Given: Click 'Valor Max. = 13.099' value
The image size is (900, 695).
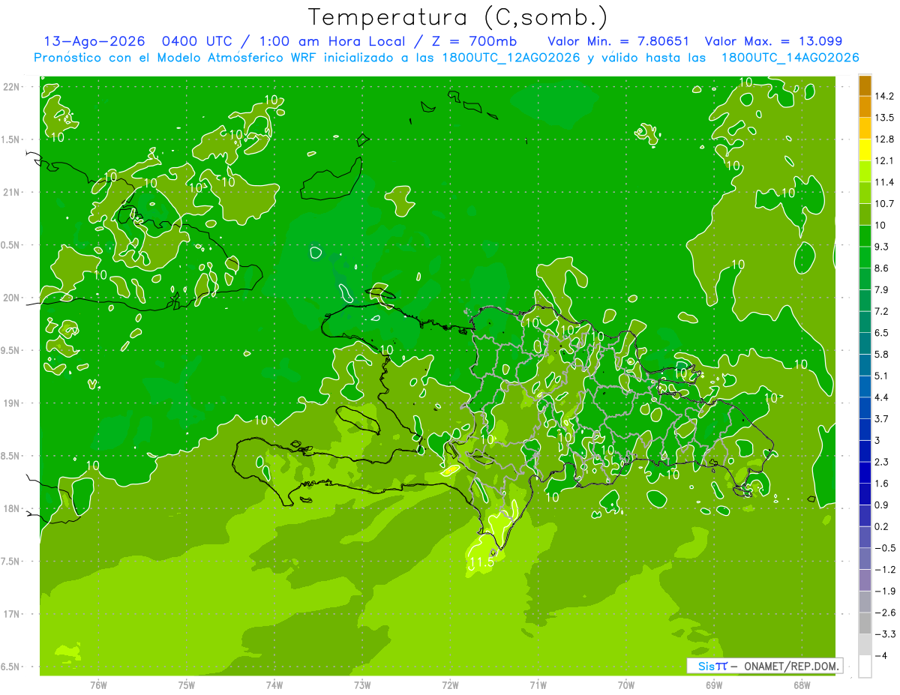Looking at the screenshot, I should pos(774,41).
